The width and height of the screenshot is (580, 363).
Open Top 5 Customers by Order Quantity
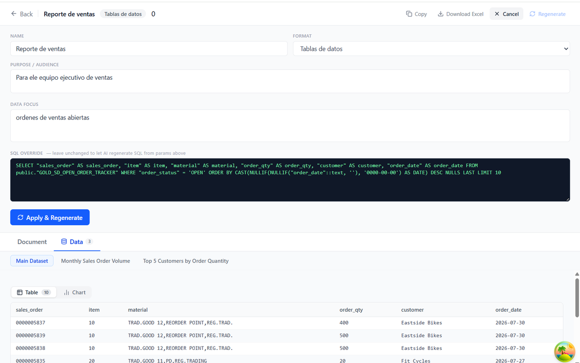[186, 261]
